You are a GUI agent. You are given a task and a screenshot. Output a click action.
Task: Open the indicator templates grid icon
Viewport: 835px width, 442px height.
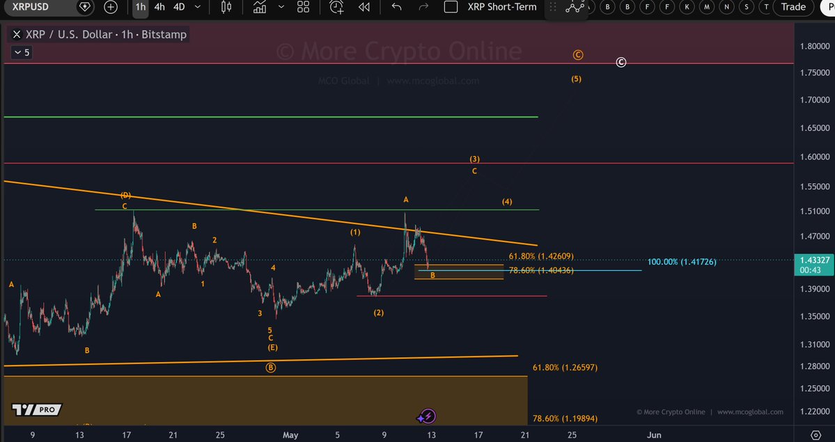tap(303, 7)
